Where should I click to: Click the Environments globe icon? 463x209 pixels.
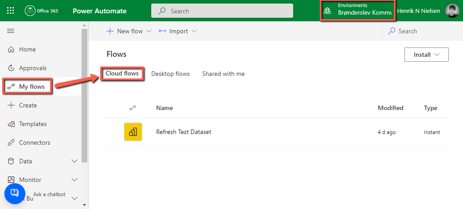click(327, 11)
